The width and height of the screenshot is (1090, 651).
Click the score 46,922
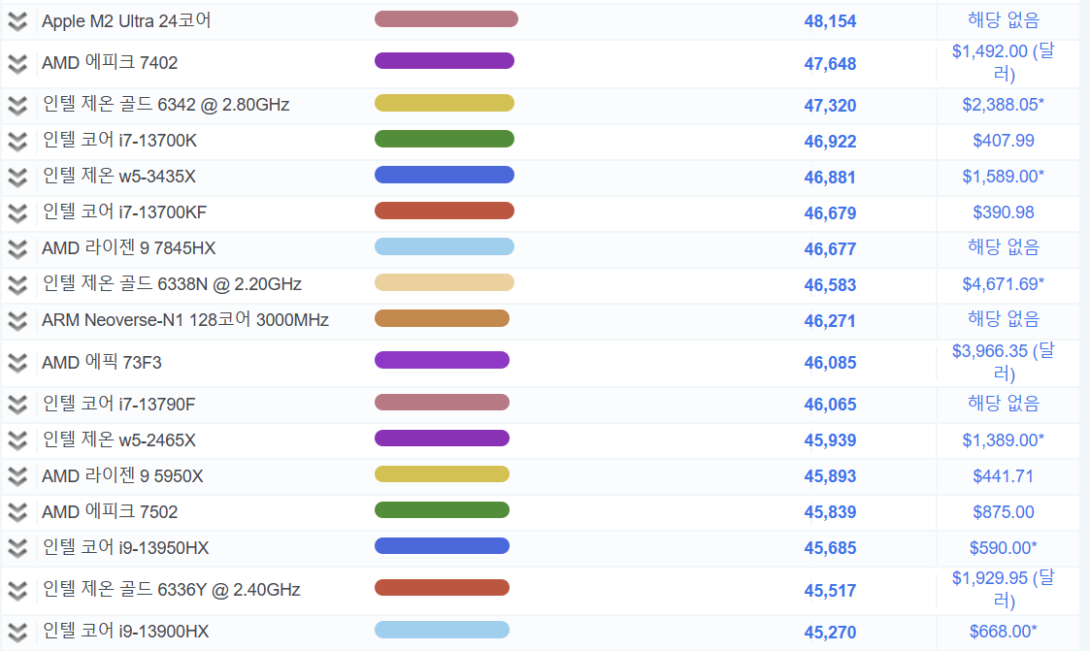830,142
